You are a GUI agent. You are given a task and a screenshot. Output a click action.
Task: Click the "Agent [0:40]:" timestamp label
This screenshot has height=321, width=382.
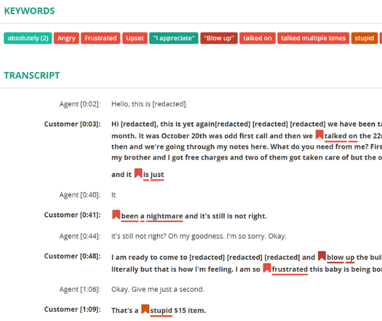tap(80, 195)
